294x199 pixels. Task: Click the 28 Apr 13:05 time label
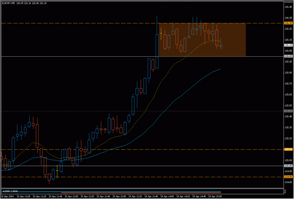119,197
